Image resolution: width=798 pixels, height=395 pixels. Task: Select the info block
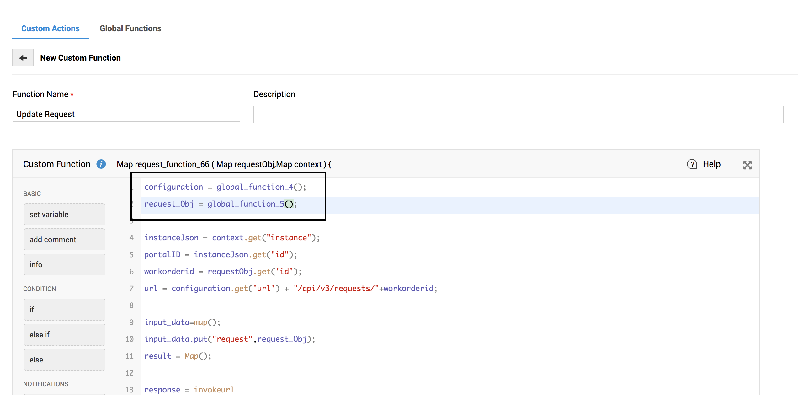point(64,264)
